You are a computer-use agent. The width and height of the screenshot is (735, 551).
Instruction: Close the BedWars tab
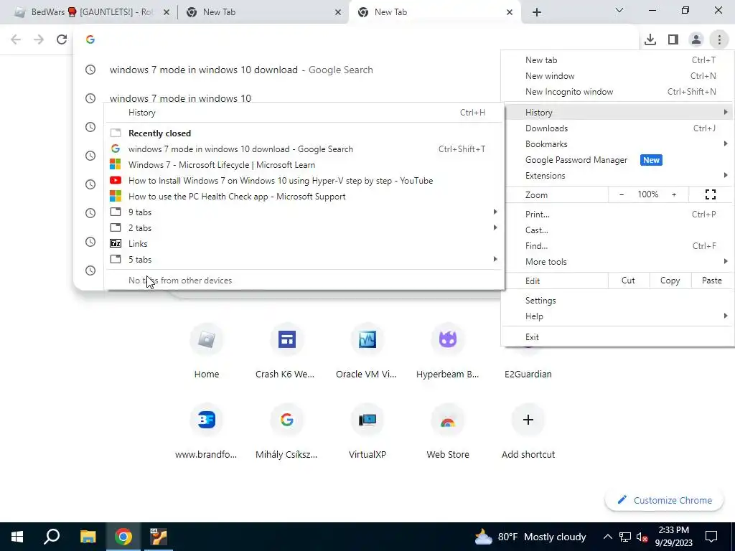[x=167, y=13]
